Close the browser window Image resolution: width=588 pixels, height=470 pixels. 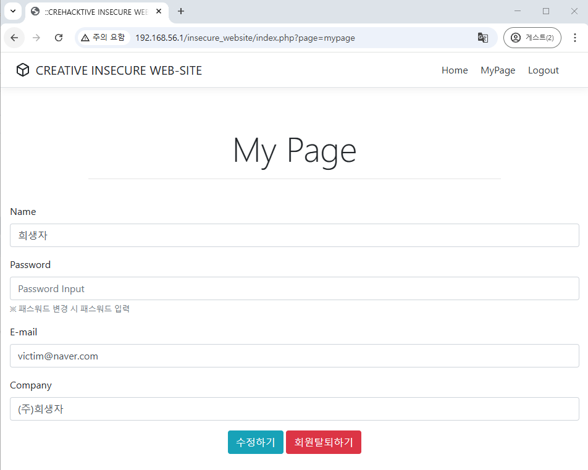point(574,11)
